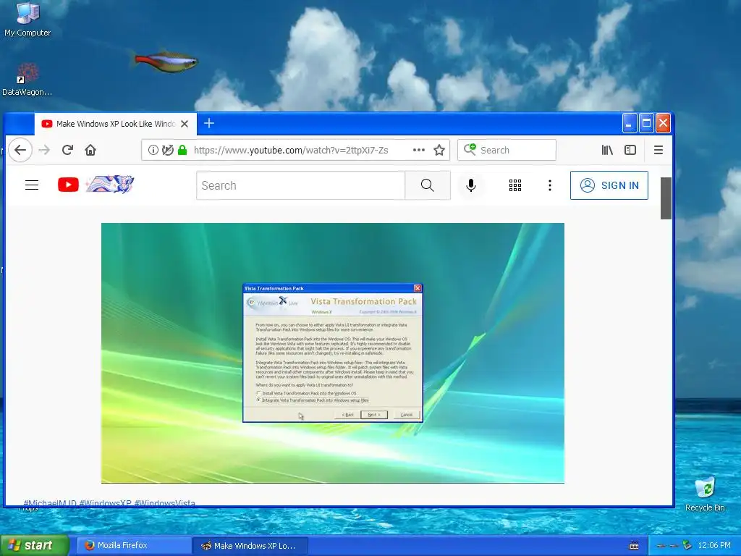The width and height of the screenshot is (741, 556).
Task: Open the #WindowsXP hashtag link
Action: [x=105, y=502]
